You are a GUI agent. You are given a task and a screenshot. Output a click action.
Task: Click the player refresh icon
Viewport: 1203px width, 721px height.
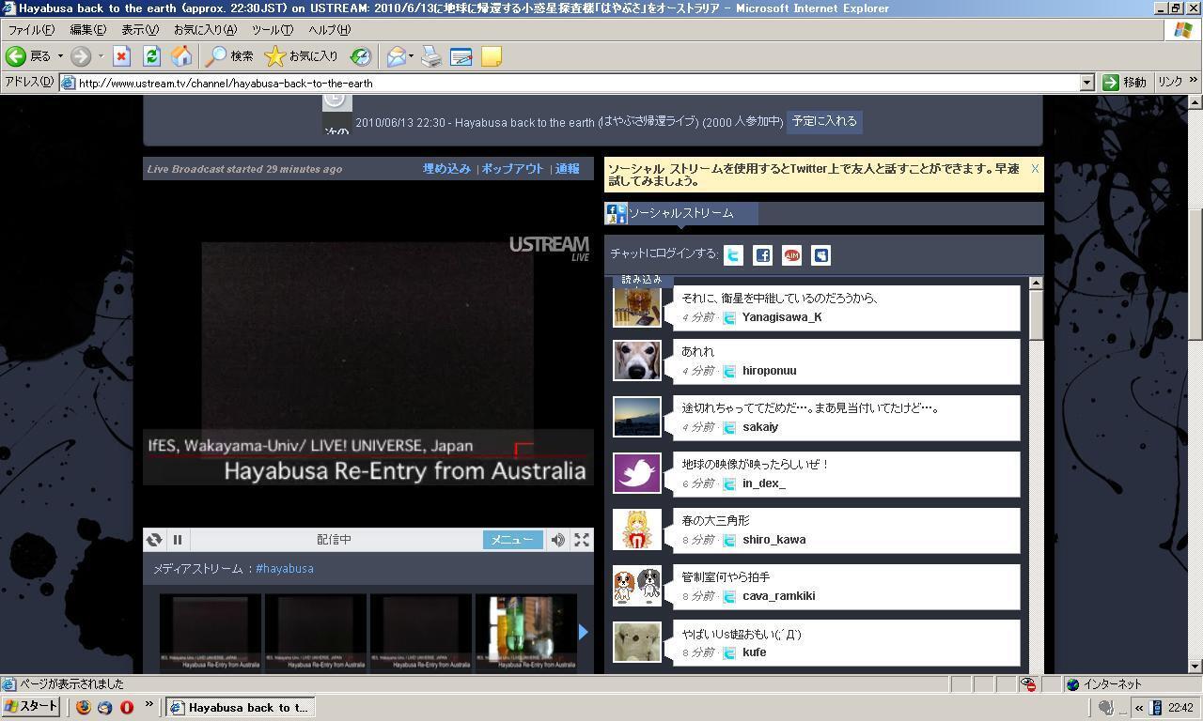154,539
